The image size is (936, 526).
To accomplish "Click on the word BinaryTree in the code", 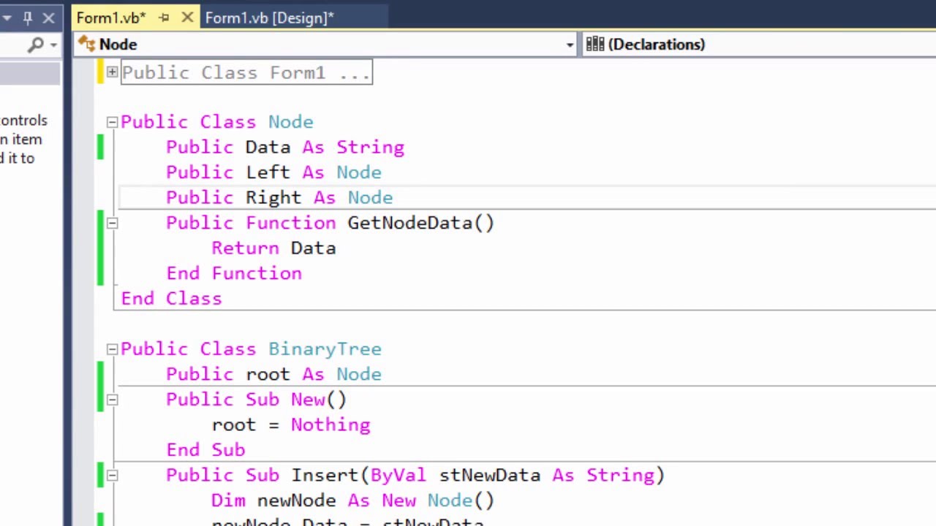I will coord(325,348).
